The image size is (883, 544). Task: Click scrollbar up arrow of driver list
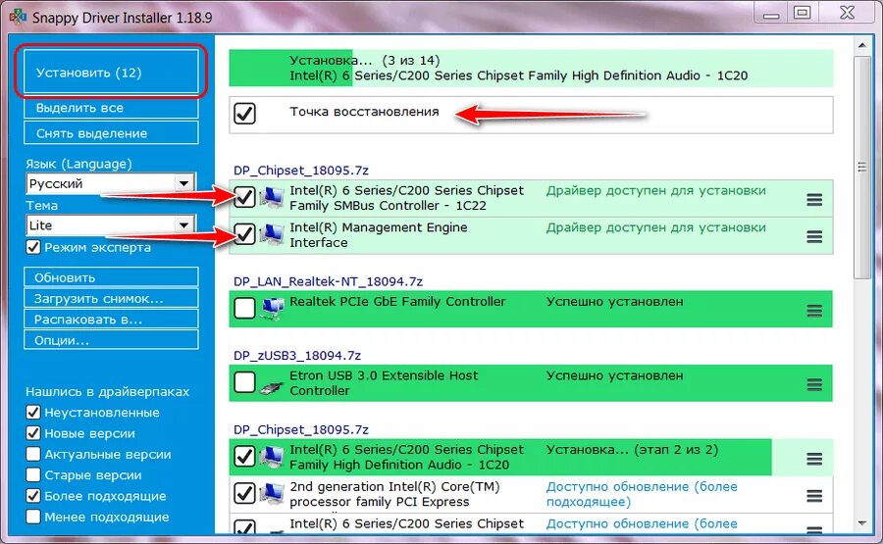click(x=861, y=45)
